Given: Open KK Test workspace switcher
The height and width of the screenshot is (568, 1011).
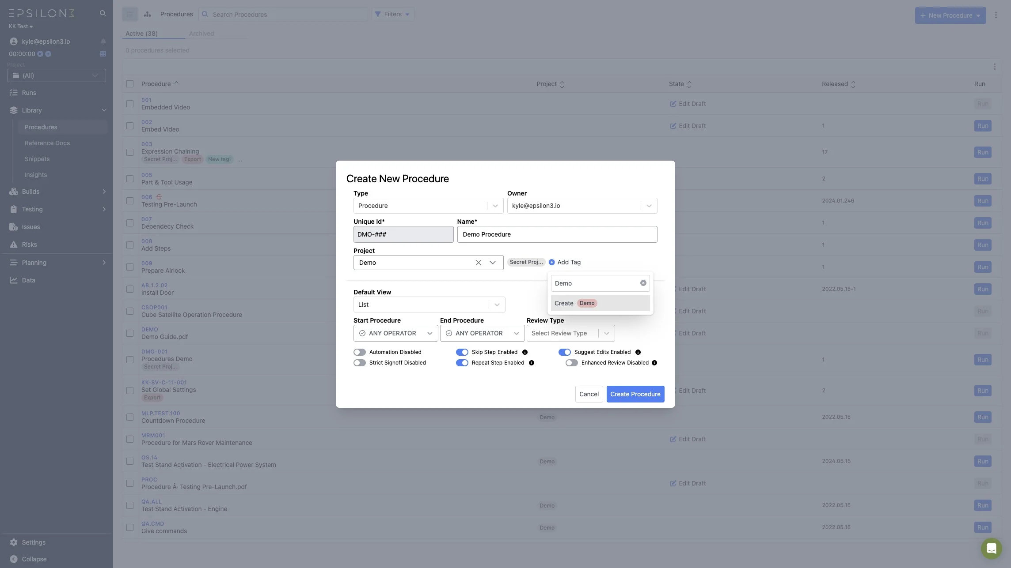Looking at the screenshot, I should [x=21, y=26].
